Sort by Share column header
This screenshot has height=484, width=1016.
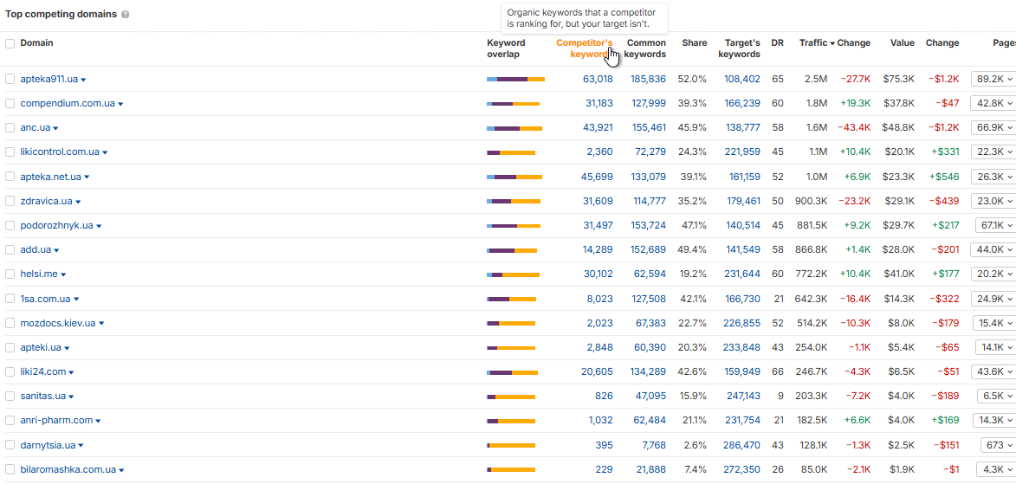pos(694,42)
